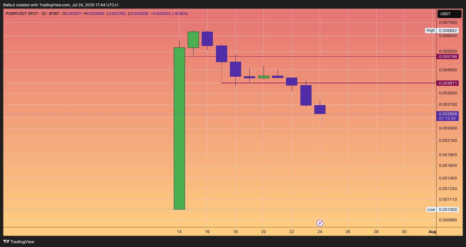Click the date label 18 on the time axis

(235, 232)
